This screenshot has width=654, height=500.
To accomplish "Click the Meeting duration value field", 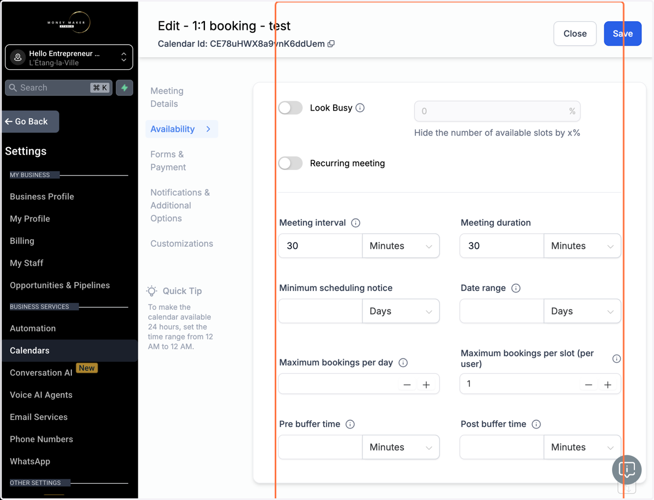I will [502, 246].
